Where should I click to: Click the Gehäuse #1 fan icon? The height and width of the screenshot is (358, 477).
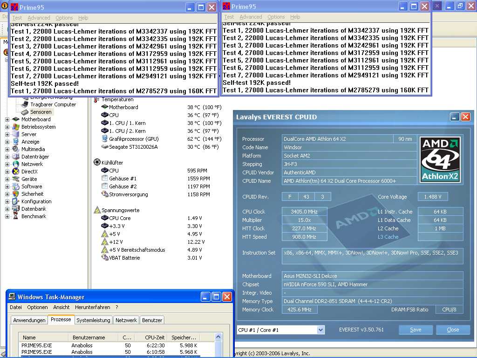coord(105,179)
